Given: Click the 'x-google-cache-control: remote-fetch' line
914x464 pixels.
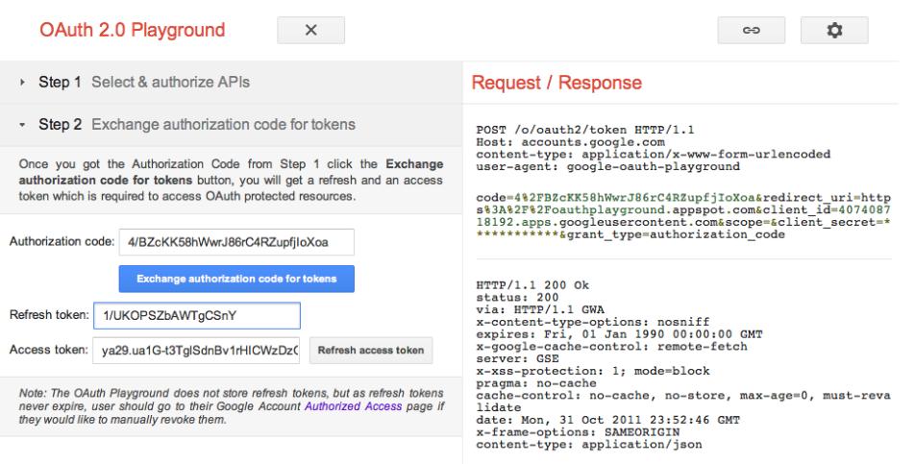Looking at the screenshot, I should coord(611,346).
